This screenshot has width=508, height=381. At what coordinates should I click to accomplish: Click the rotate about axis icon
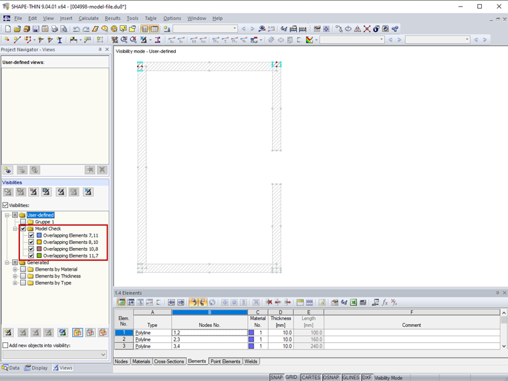coord(348,29)
